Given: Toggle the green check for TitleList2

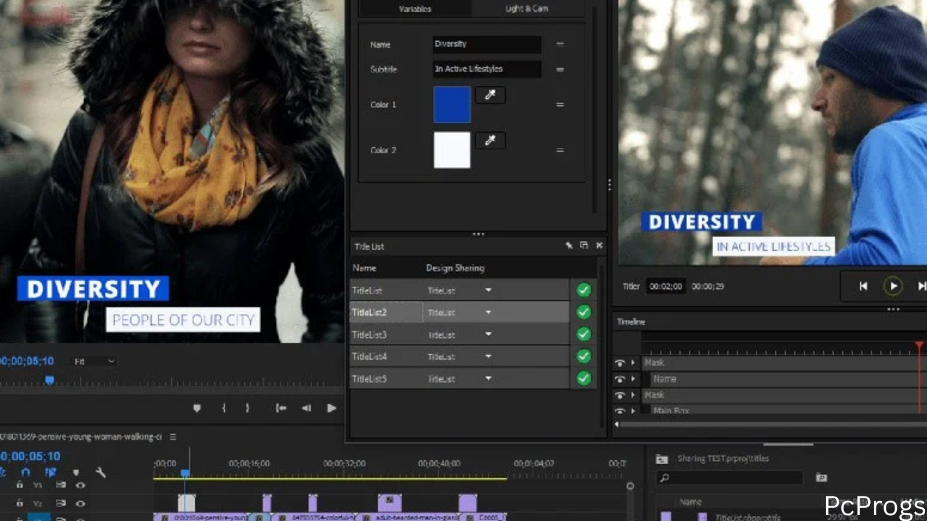Looking at the screenshot, I should click(584, 312).
